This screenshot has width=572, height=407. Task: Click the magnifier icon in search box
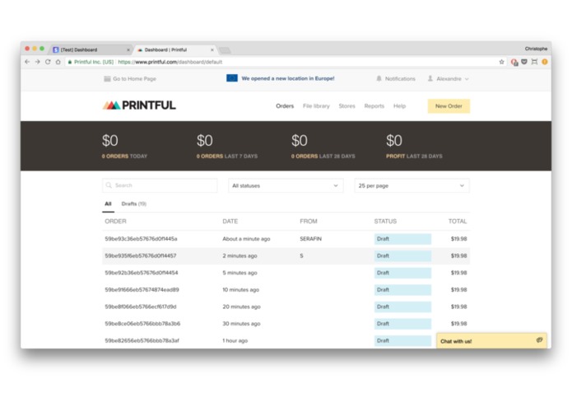(109, 185)
